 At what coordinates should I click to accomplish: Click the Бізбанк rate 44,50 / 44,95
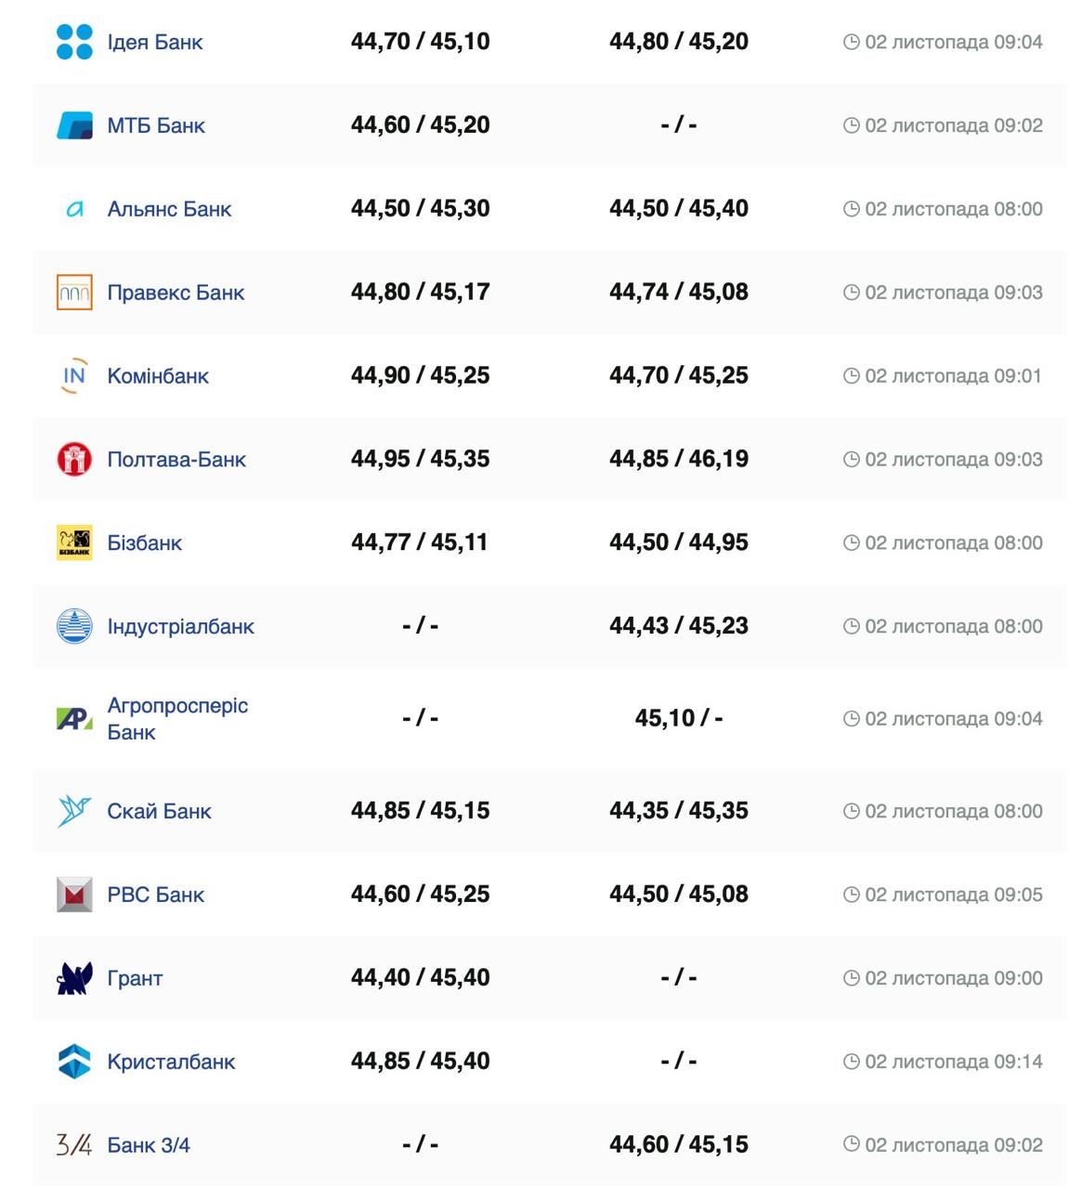[x=678, y=542]
